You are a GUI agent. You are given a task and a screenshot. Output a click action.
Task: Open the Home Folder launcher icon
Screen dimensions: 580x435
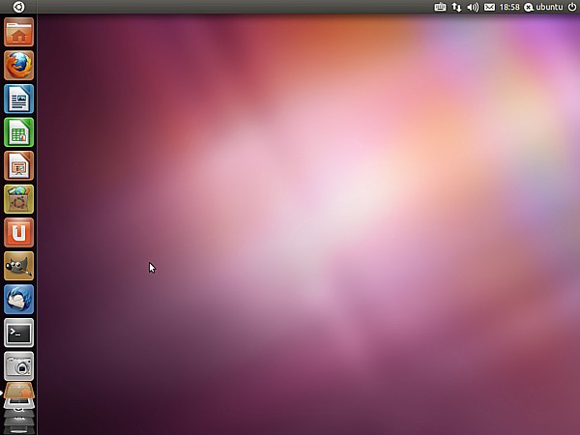pos(19,32)
